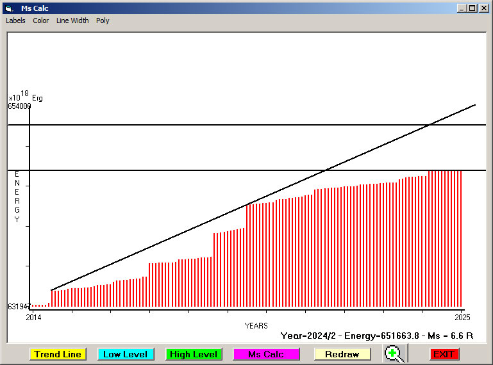Minimize the Ms Calc window
The image size is (493, 365).
462,8
